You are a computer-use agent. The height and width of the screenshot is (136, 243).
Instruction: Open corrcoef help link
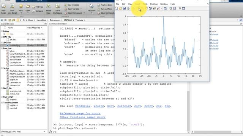pyautogui.click(x=124, y=106)
